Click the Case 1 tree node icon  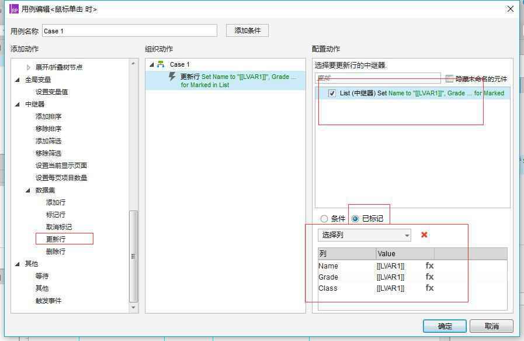click(x=161, y=64)
